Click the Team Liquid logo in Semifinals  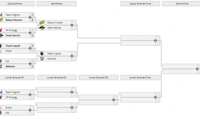click(42, 53)
